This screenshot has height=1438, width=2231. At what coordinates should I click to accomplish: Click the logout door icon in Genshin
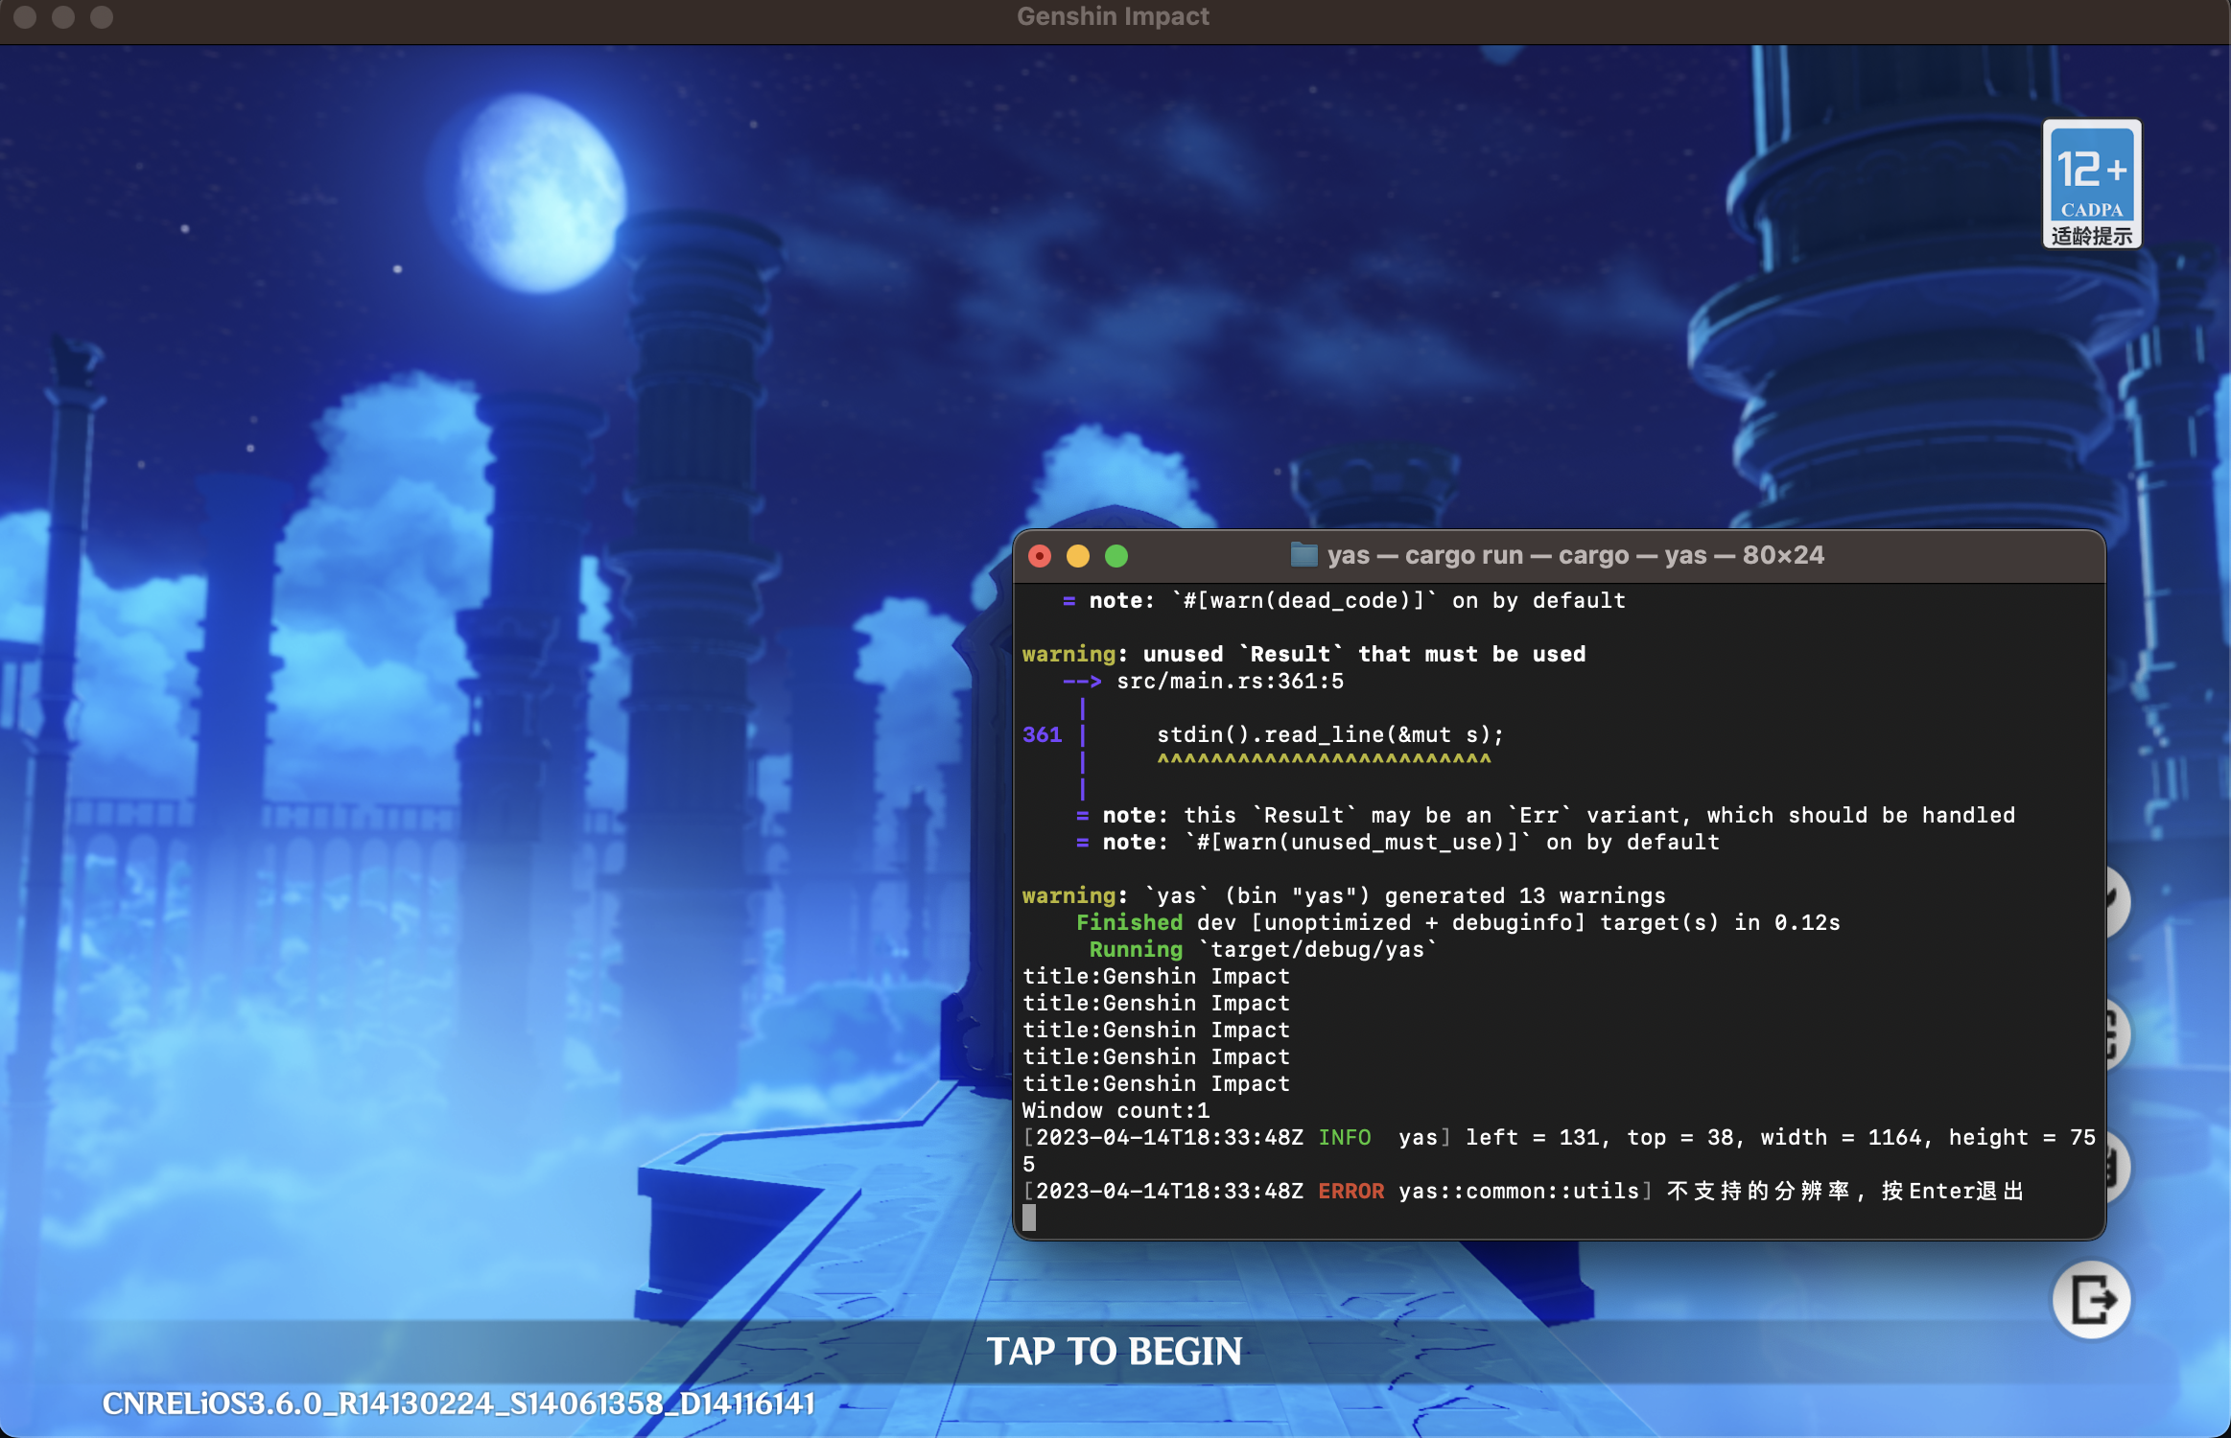[x=2091, y=1299]
